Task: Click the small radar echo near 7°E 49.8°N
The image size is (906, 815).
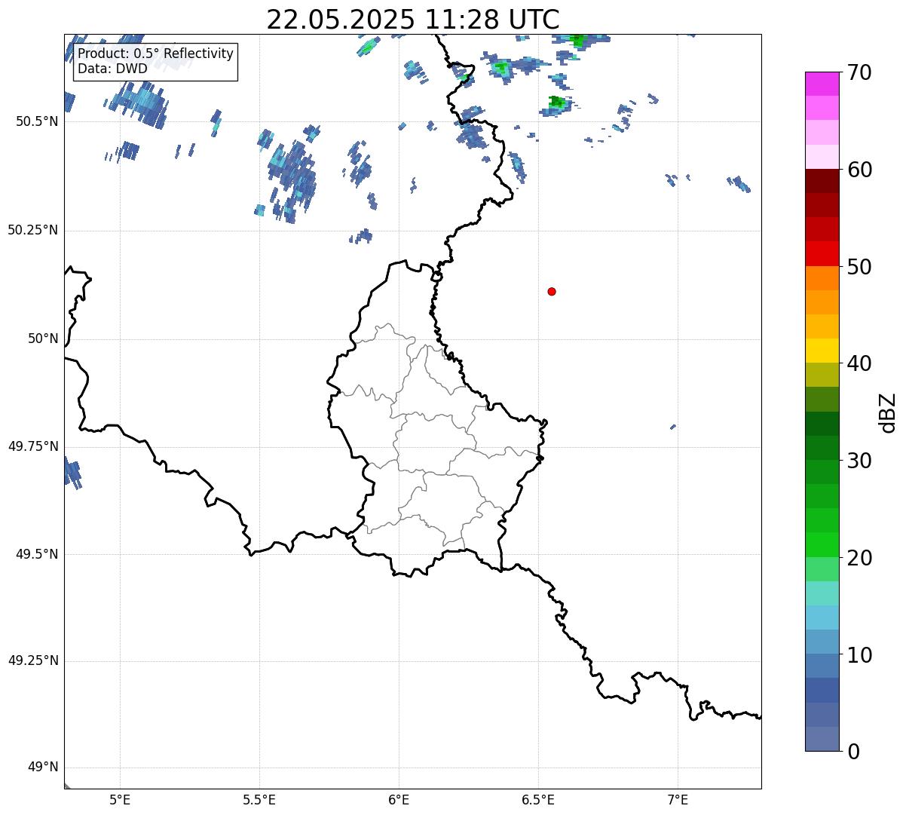Action: click(673, 427)
